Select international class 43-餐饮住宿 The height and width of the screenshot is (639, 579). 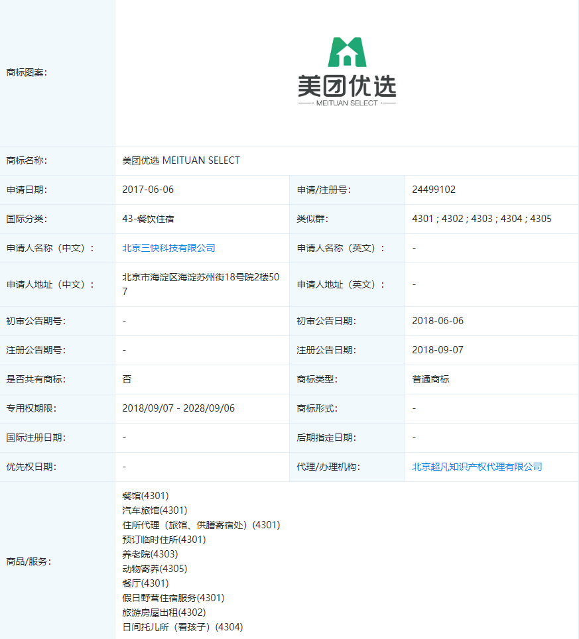[148, 219]
